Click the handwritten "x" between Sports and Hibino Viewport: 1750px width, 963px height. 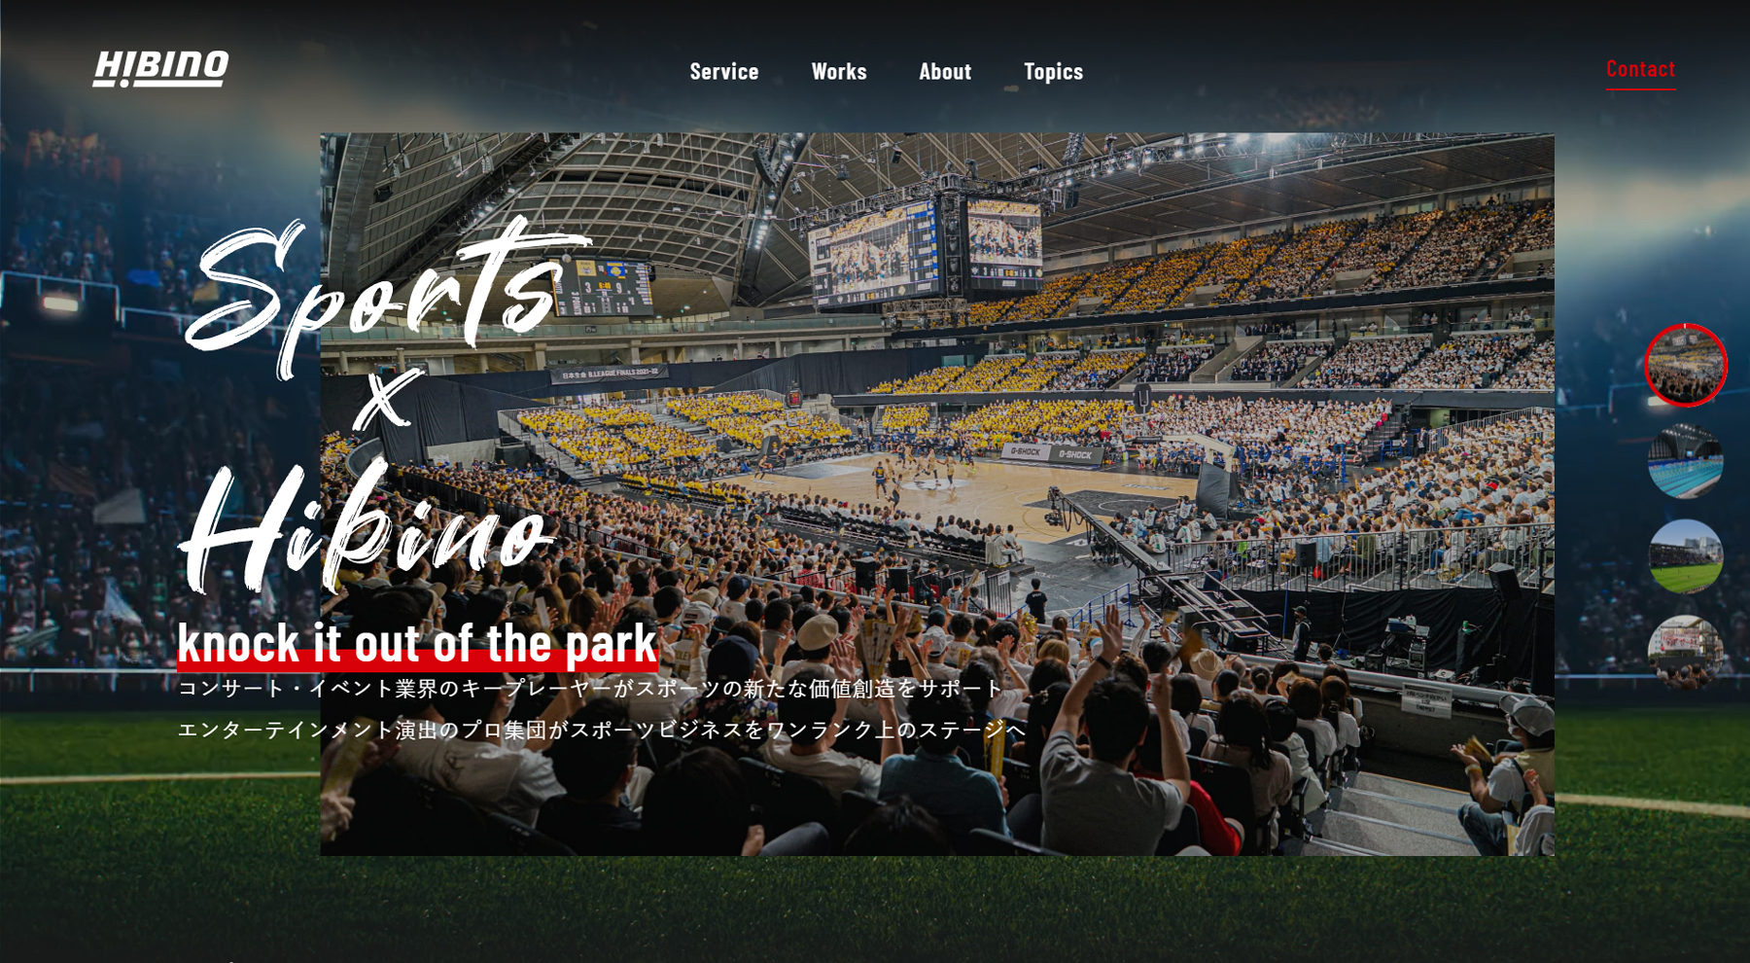[x=387, y=399]
